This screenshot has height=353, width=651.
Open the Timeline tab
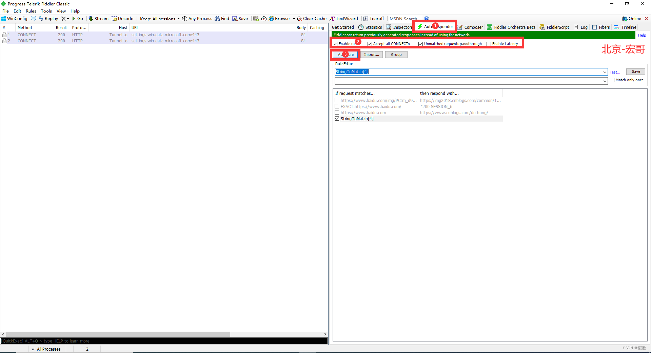[625, 27]
